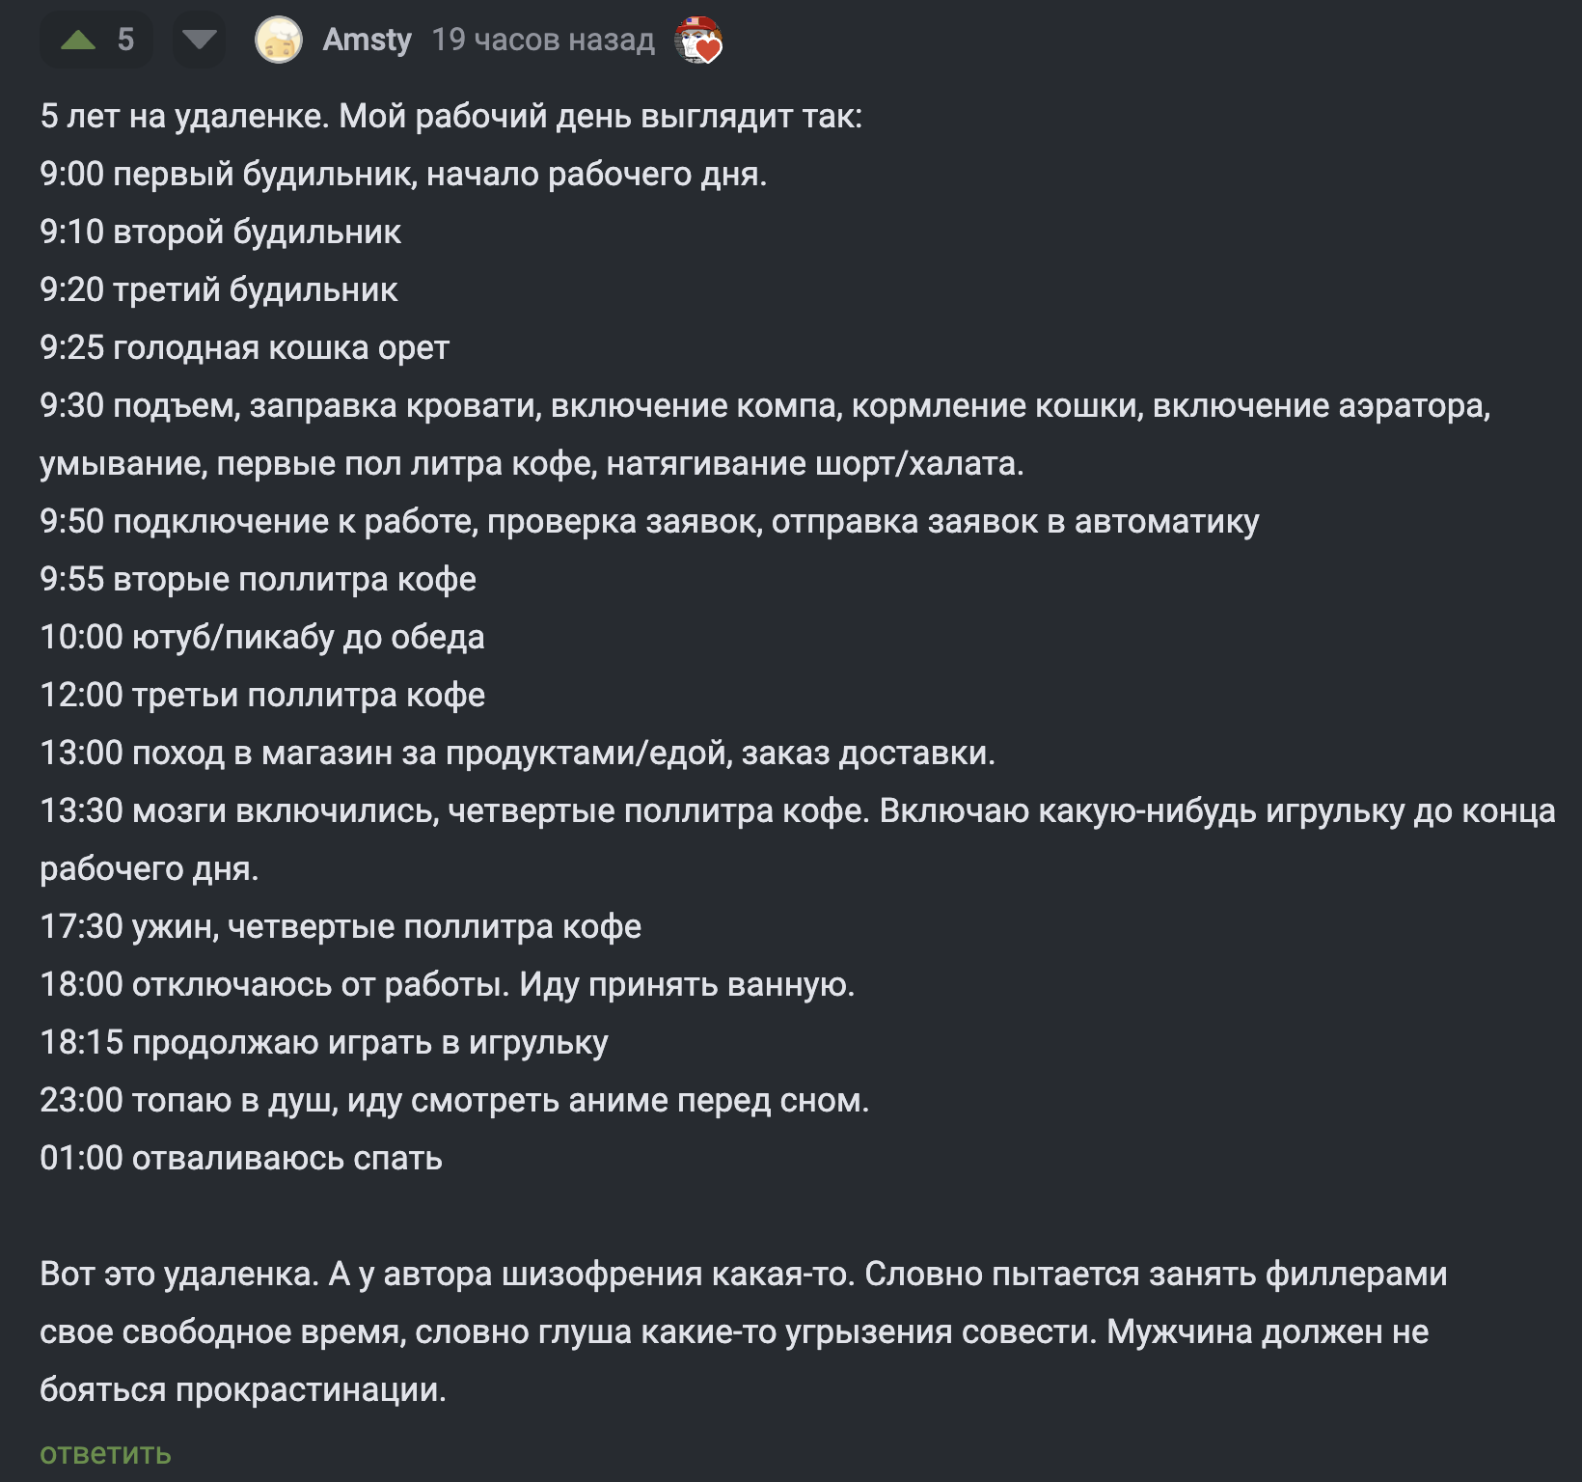Click the "13:00 поход в магазин" line

pos(517,754)
